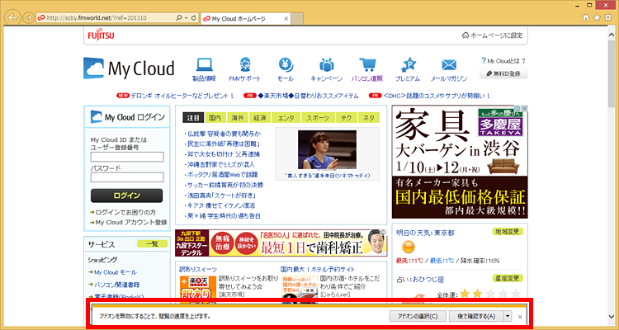Select the テク news tab
Viewport: 619px width, 330px height.
[x=347, y=118]
